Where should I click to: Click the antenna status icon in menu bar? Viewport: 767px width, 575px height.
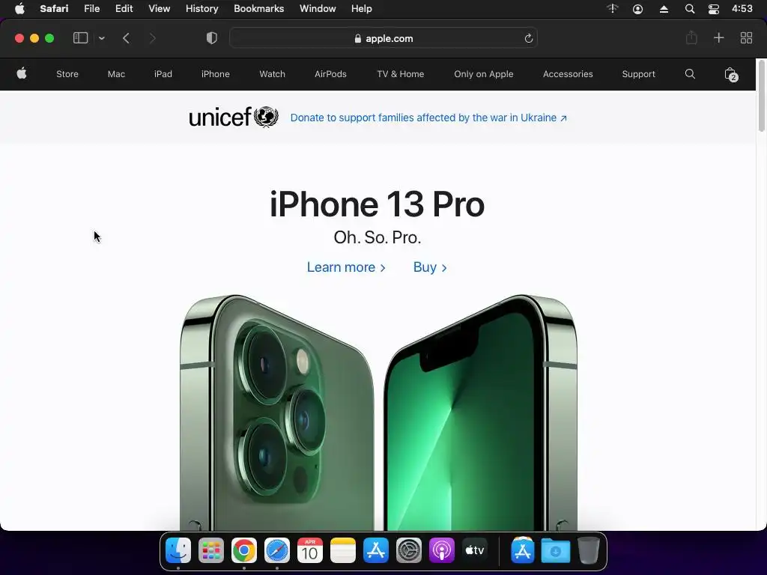pyautogui.click(x=613, y=8)
